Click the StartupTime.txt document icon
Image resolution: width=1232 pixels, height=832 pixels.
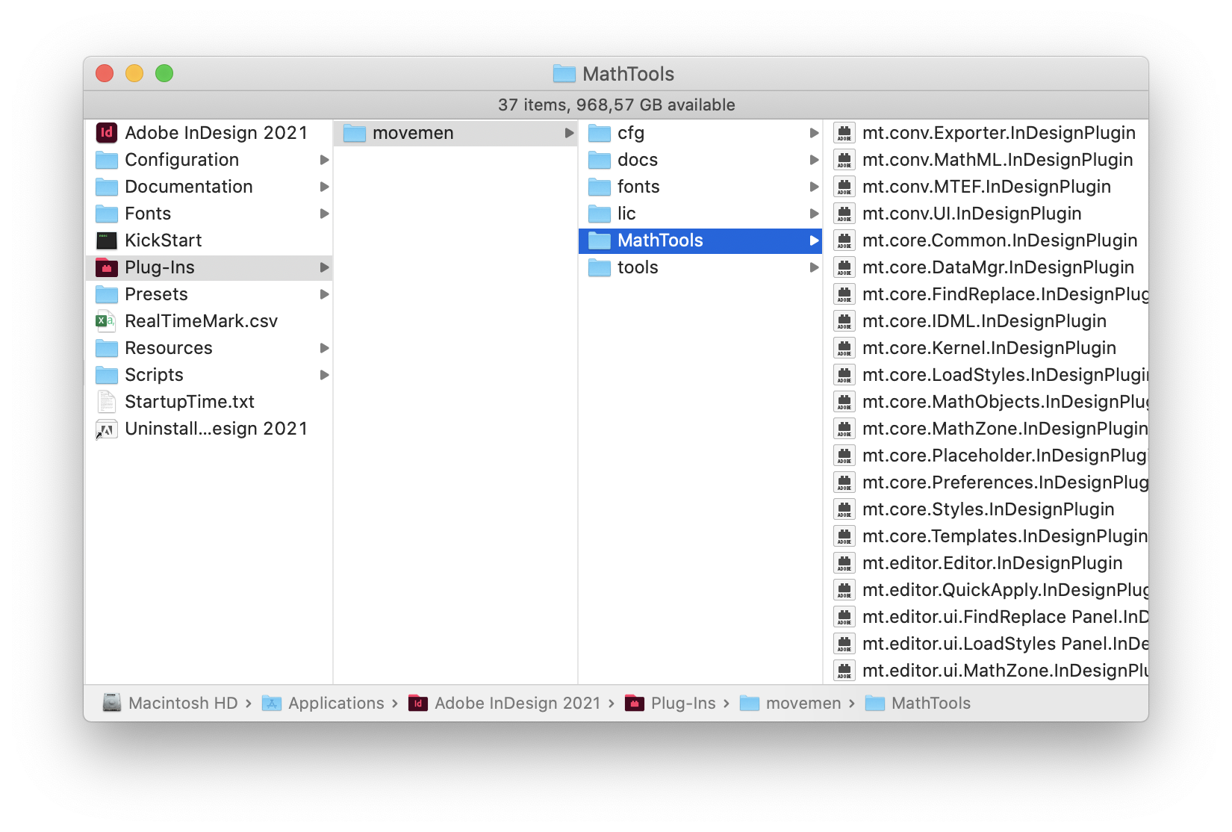coord(107,402)
